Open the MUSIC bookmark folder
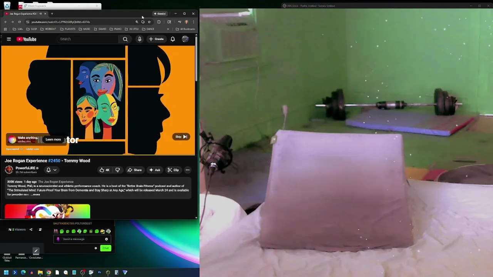Screen dimensions: 493x277 [85, 29]
